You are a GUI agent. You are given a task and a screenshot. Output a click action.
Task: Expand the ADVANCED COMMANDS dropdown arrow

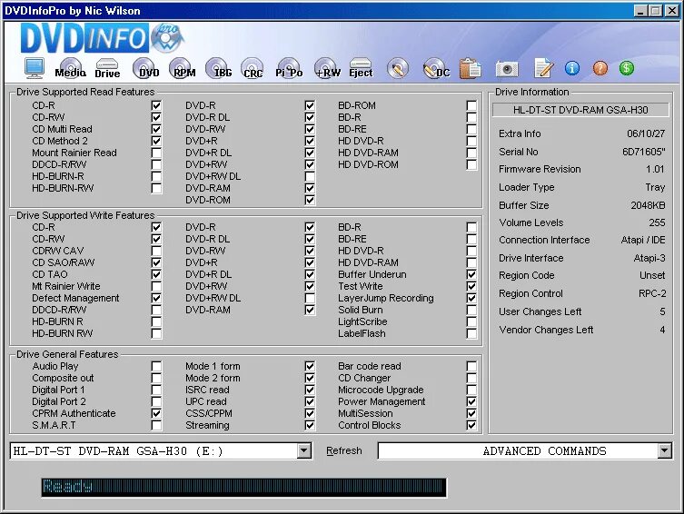click(x=664, y=450)
